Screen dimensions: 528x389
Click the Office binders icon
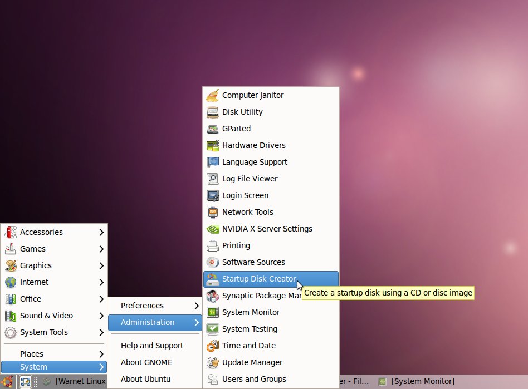tap(11, 299)
